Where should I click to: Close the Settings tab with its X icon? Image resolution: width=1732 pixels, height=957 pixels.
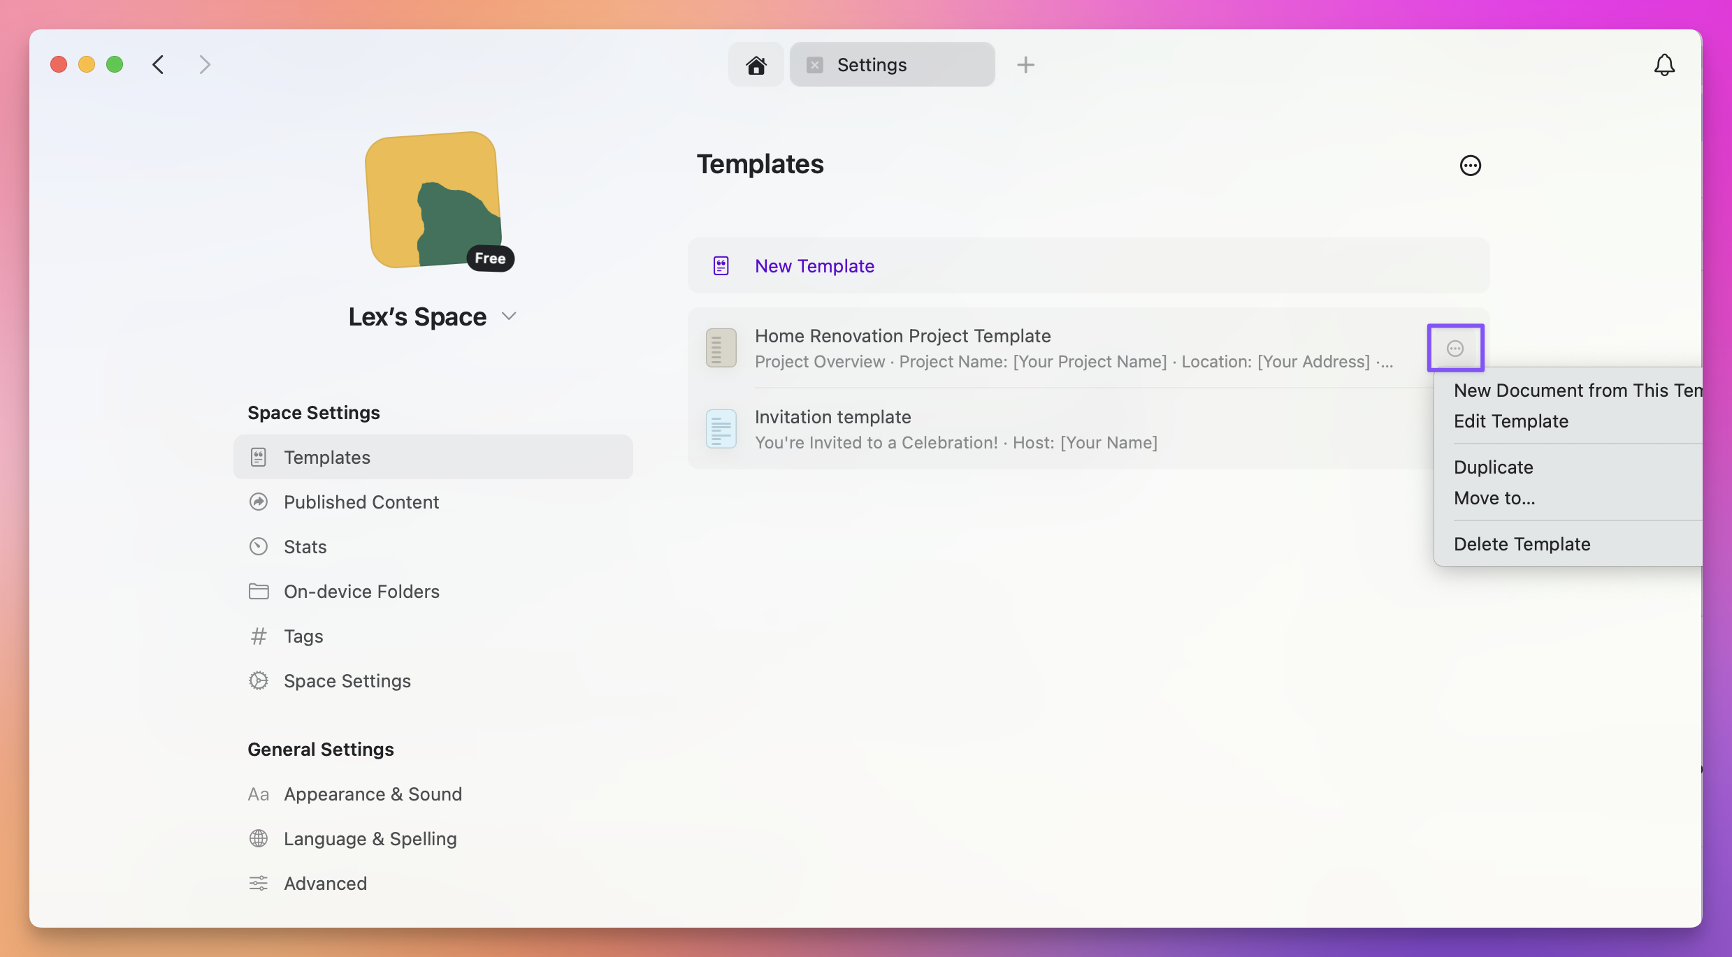(814, 64)
